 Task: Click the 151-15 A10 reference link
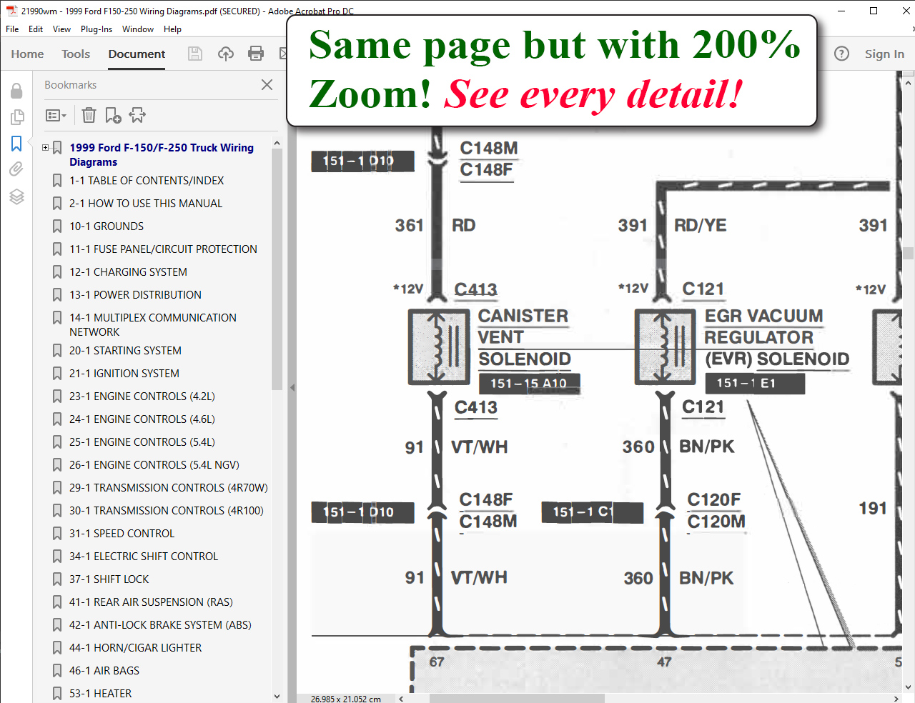(529, 384)
